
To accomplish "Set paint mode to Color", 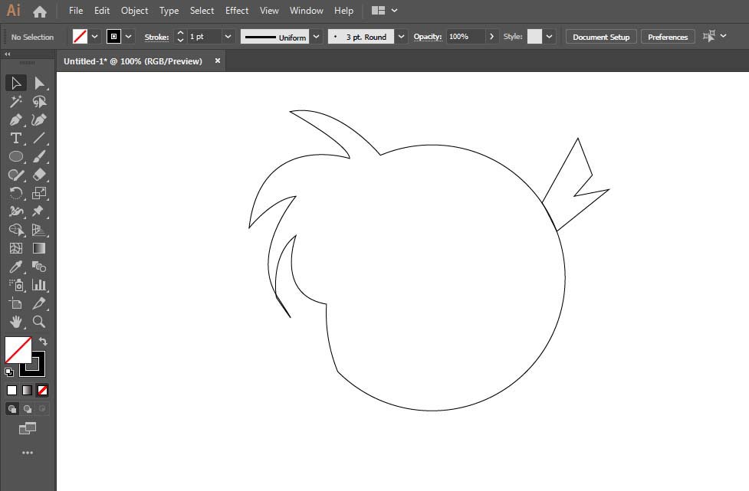I will point(12,391).
